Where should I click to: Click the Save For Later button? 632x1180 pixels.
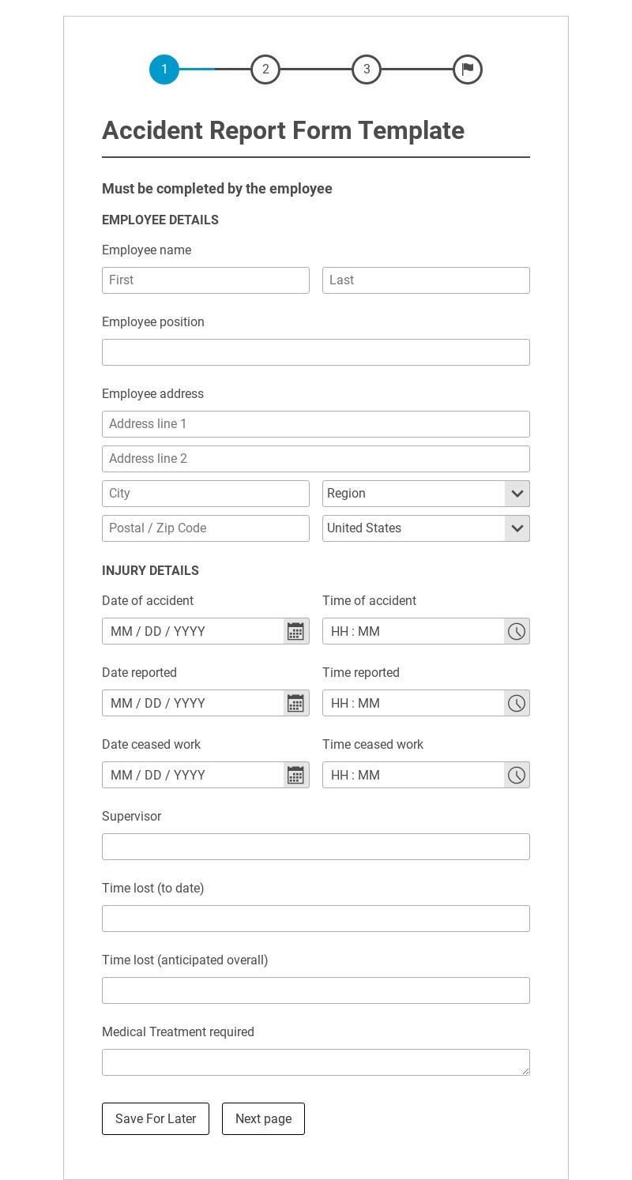(156, 1118)
